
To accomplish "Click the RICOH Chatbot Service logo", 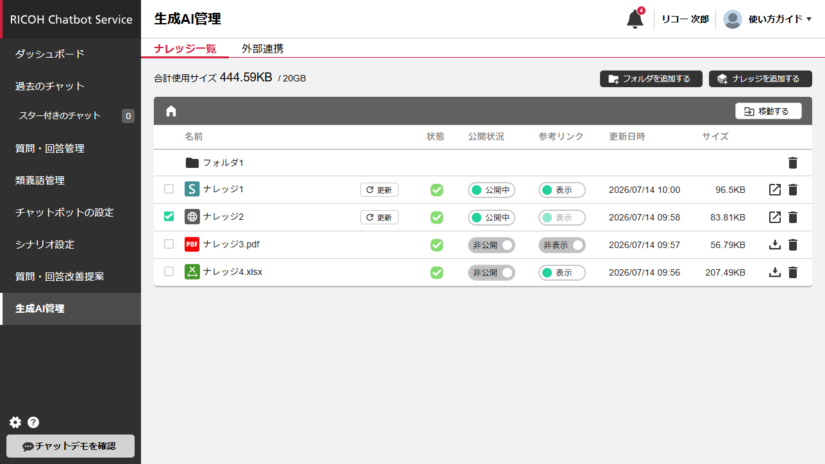I will [x=71, y=19].
